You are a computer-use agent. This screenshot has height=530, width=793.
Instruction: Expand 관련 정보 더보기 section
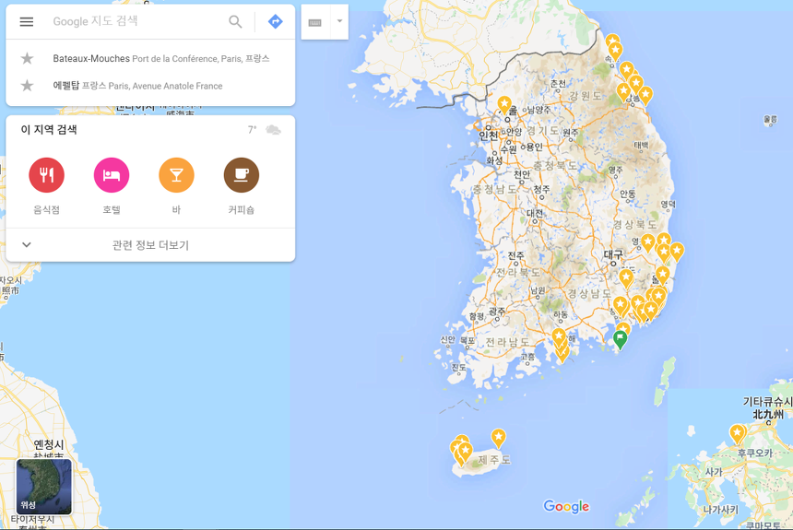(150, 245)
